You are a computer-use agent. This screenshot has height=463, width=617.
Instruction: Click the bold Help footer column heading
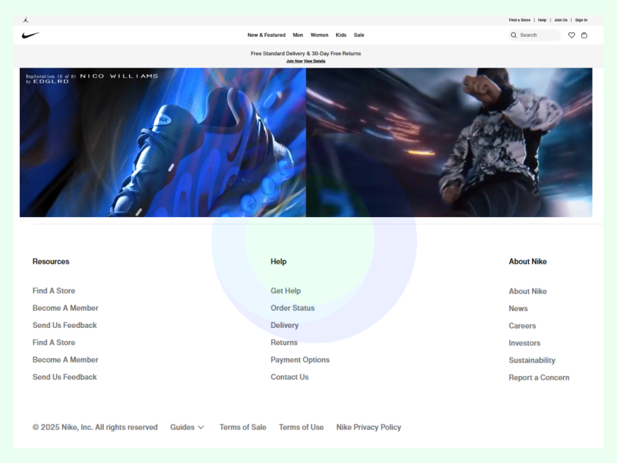click(278, 262)
